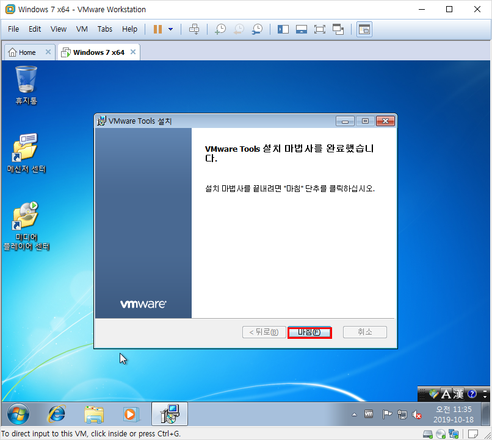492x440 pixels.
Task: Switch to Unity mode icon
Action: pos(338,29)
